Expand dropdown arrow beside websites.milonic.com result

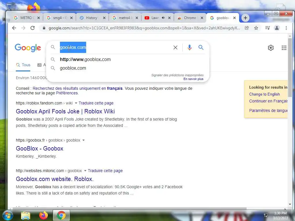pyautogui.click(x=85, y=171)
